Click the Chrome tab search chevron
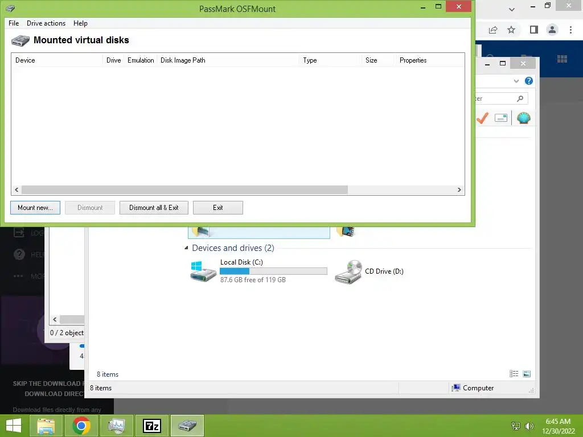Viewport: 583px width, 437px height. (512, 9)
